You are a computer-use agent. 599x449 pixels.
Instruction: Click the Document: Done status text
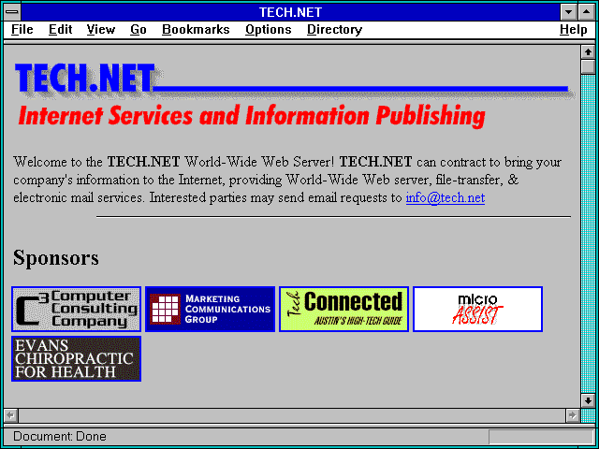[x=60, y=437]
